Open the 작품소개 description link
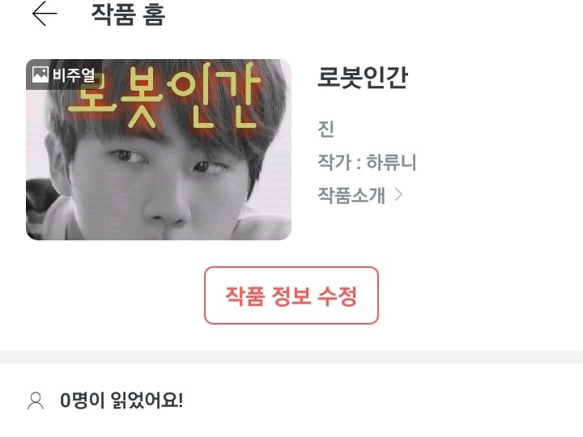The width and height of the screenshot is (583, 437). tap(351, 195)
